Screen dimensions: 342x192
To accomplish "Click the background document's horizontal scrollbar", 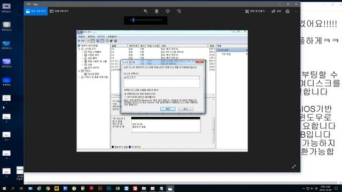I will [x=182, y=183].
